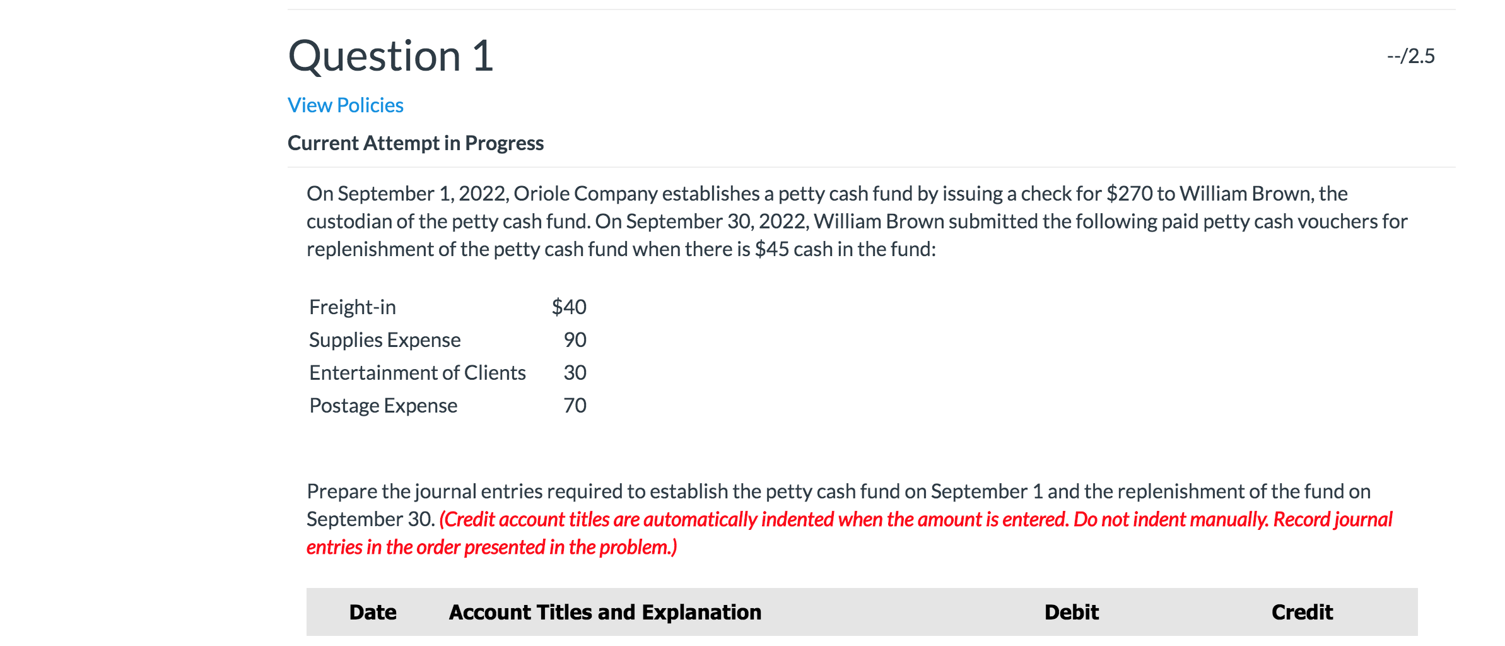Click the Current Attempt in Progress label
1505x646 pixels.
tap(415, 143)
